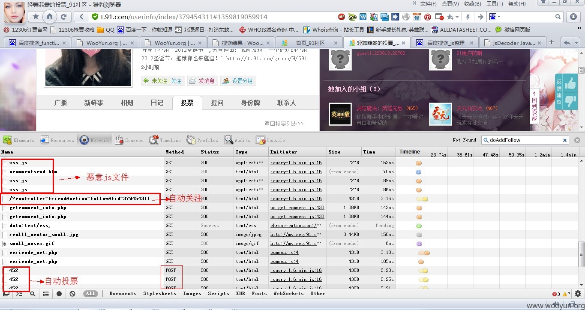Open the 微信网页版 bookmark

coord(513,30)
